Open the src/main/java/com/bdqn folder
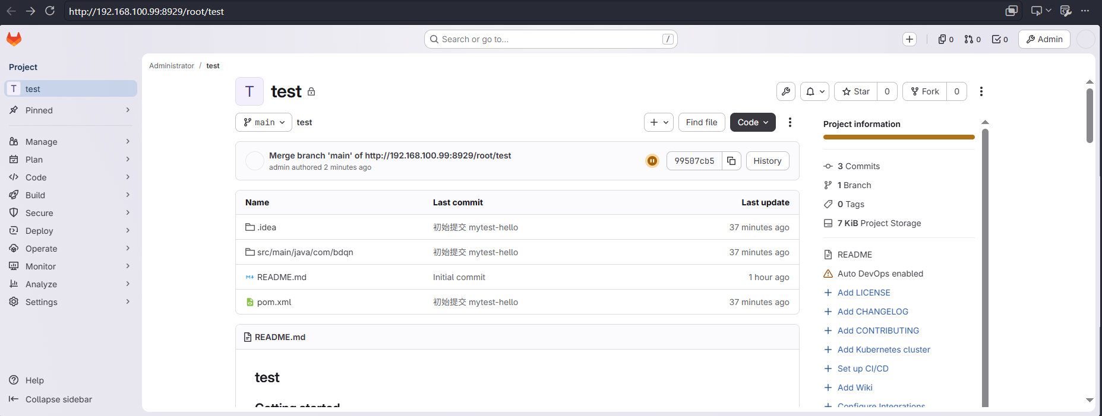1102x416 pixels. click(305, 252)
